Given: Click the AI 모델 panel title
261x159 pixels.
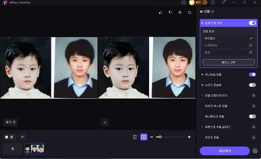Looking at the screenshot, I should (205, 12).
